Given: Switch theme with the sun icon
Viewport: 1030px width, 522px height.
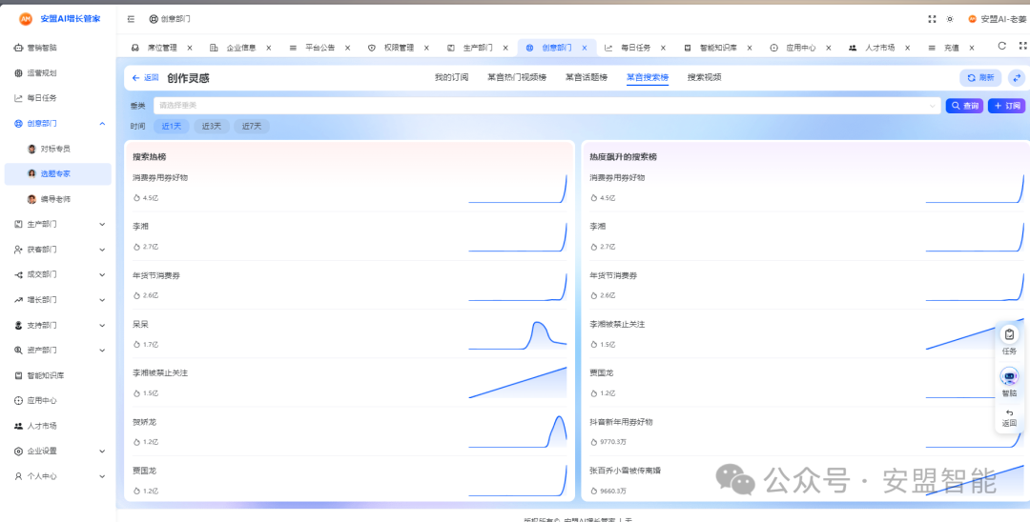Looking at the screenshot, I should coord(950,19).
